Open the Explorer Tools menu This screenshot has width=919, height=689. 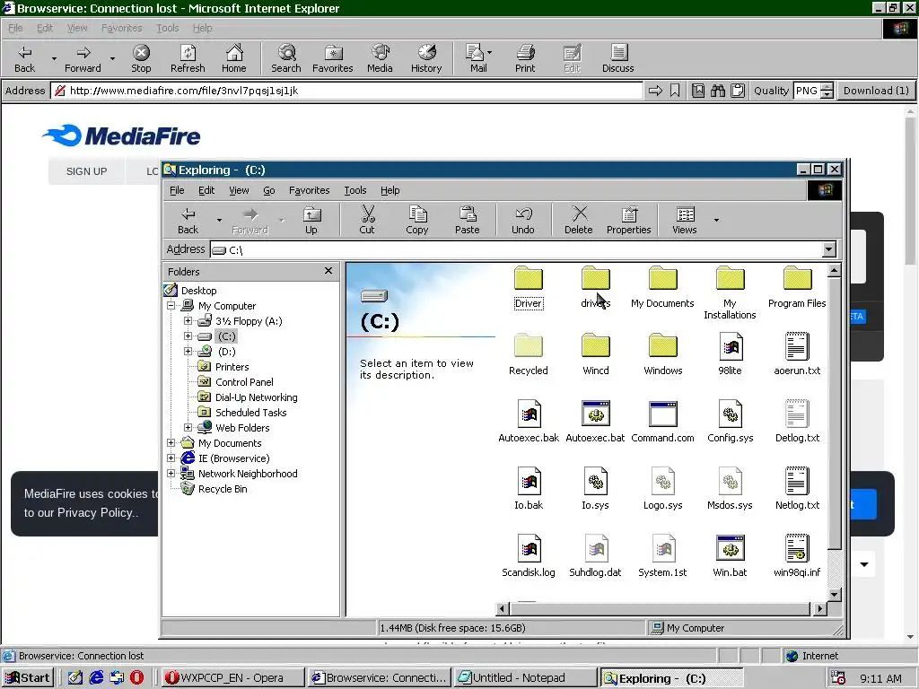[x=355, y=190]
